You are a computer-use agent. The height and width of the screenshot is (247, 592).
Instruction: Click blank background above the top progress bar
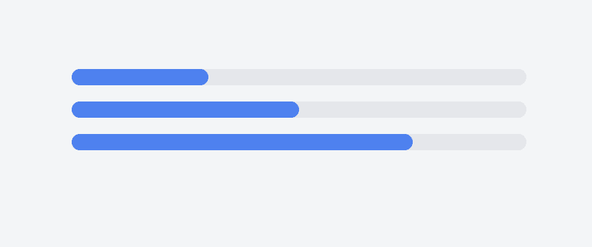(296, 34)
